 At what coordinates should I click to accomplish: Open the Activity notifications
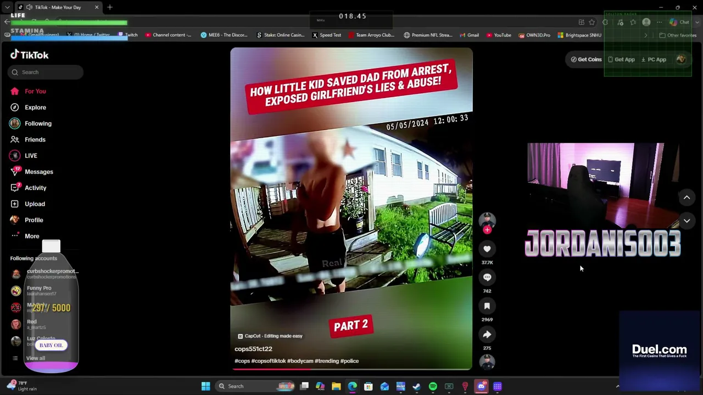point(28,188)
